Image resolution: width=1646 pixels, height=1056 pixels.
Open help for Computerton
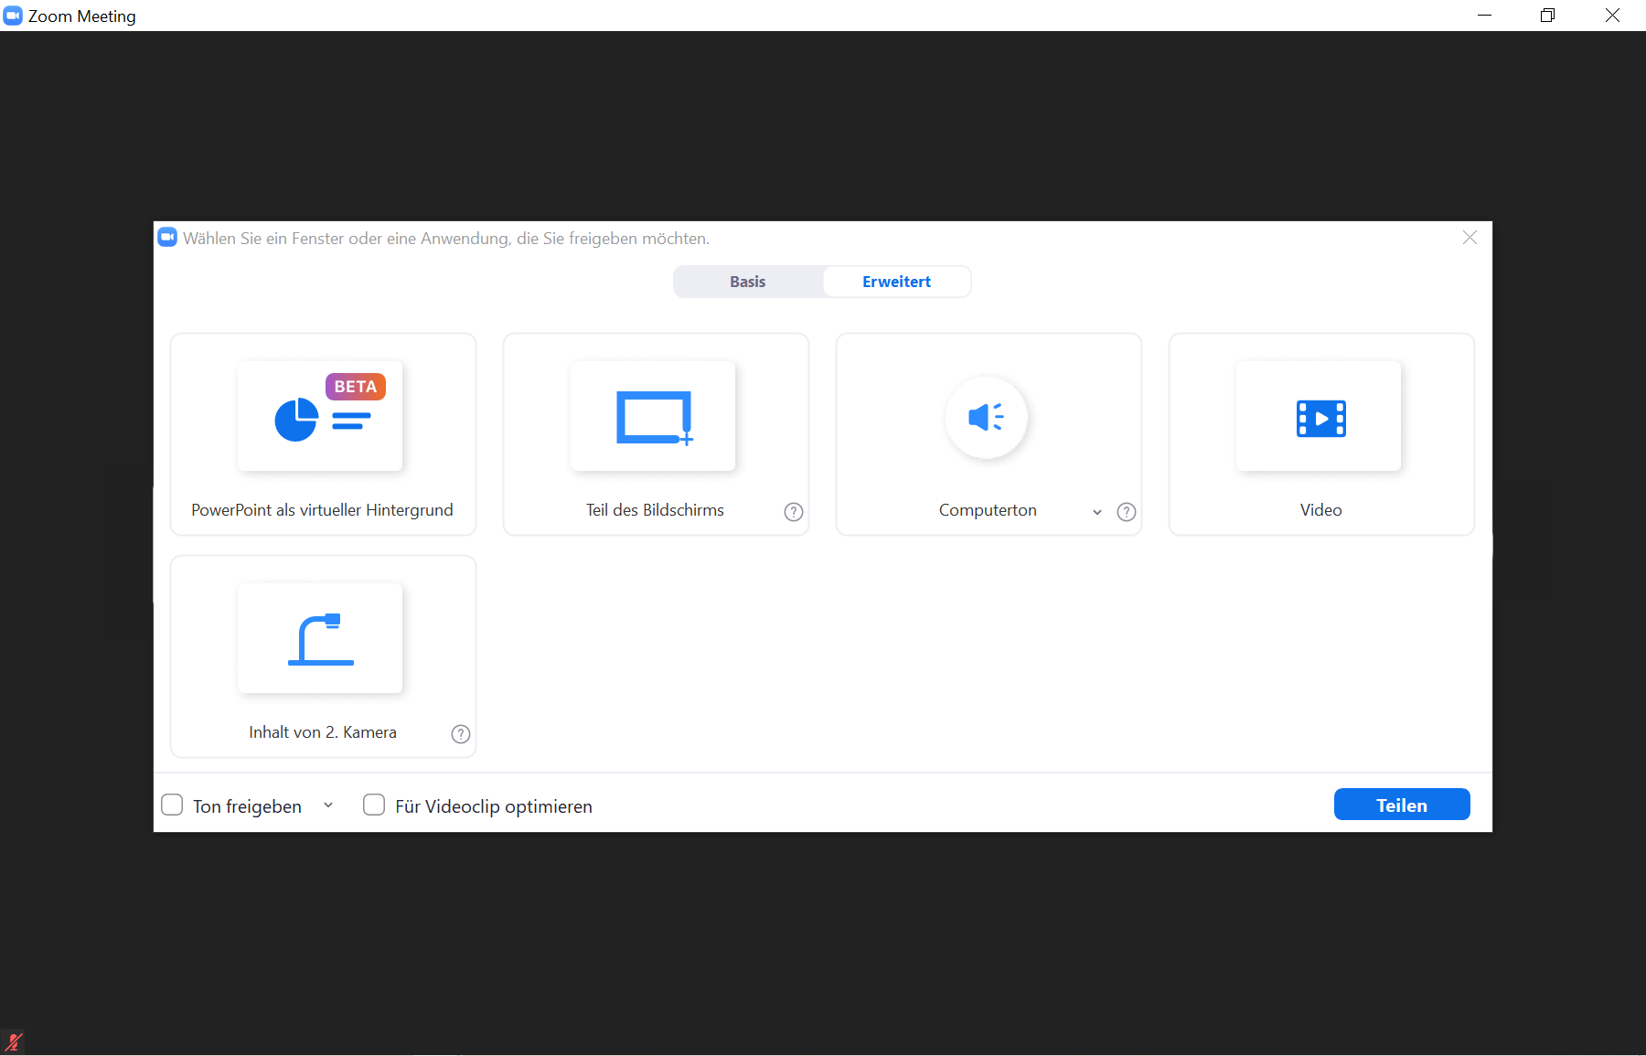(x=1127, y=512)
